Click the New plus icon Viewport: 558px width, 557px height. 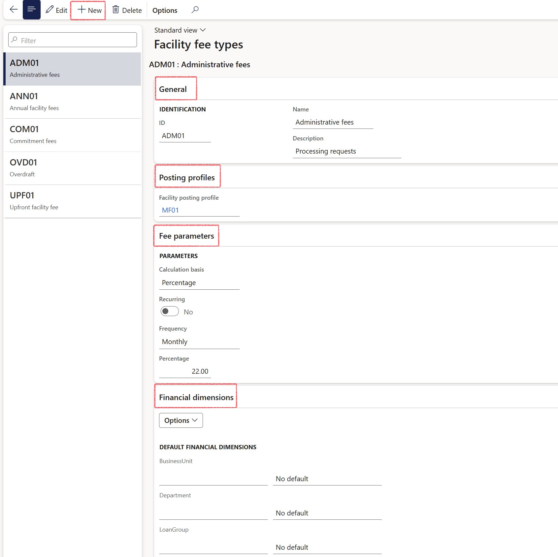(x=88, y=10)
